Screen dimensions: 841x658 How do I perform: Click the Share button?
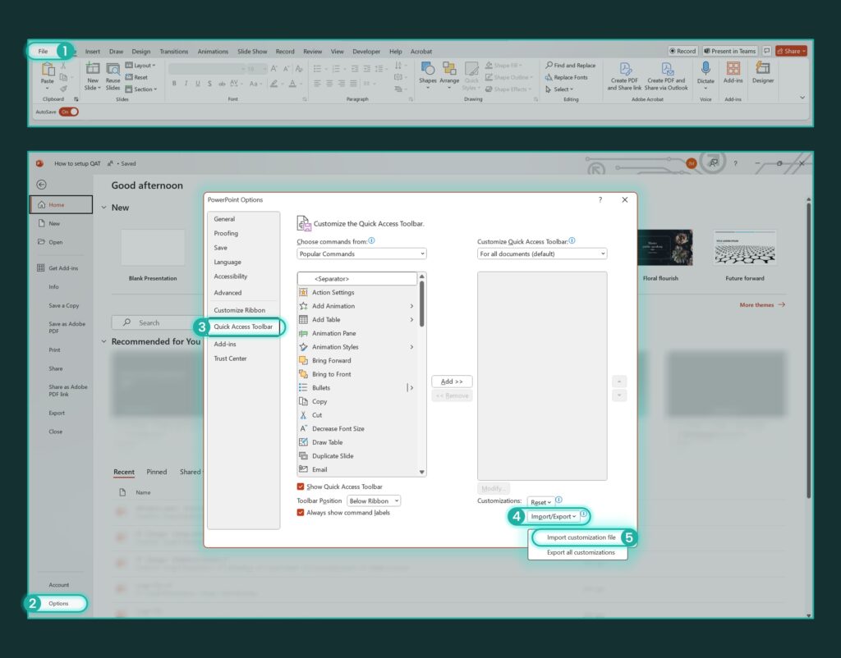coord(791,51)
